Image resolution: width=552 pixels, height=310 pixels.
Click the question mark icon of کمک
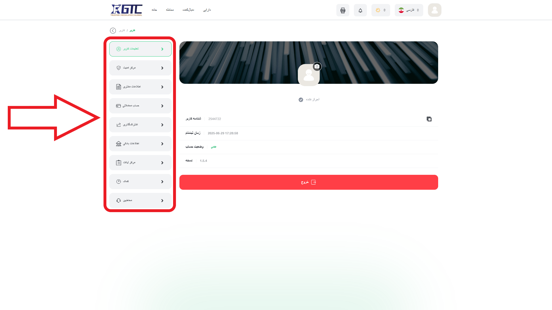tap(118, 182)
